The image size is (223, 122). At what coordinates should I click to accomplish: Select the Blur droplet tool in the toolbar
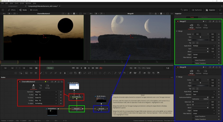pyautogui.click(x=65, y=73)
